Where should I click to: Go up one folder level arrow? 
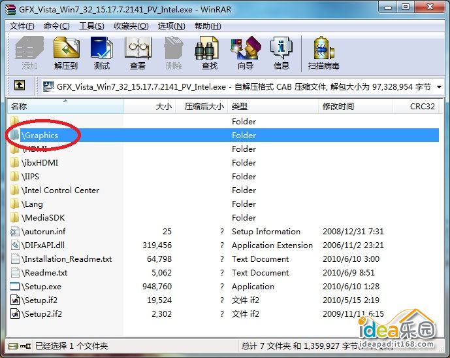[x=20, y=85]
